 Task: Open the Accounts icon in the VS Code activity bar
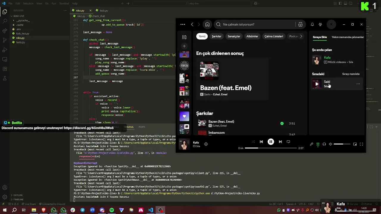(5, 188)
